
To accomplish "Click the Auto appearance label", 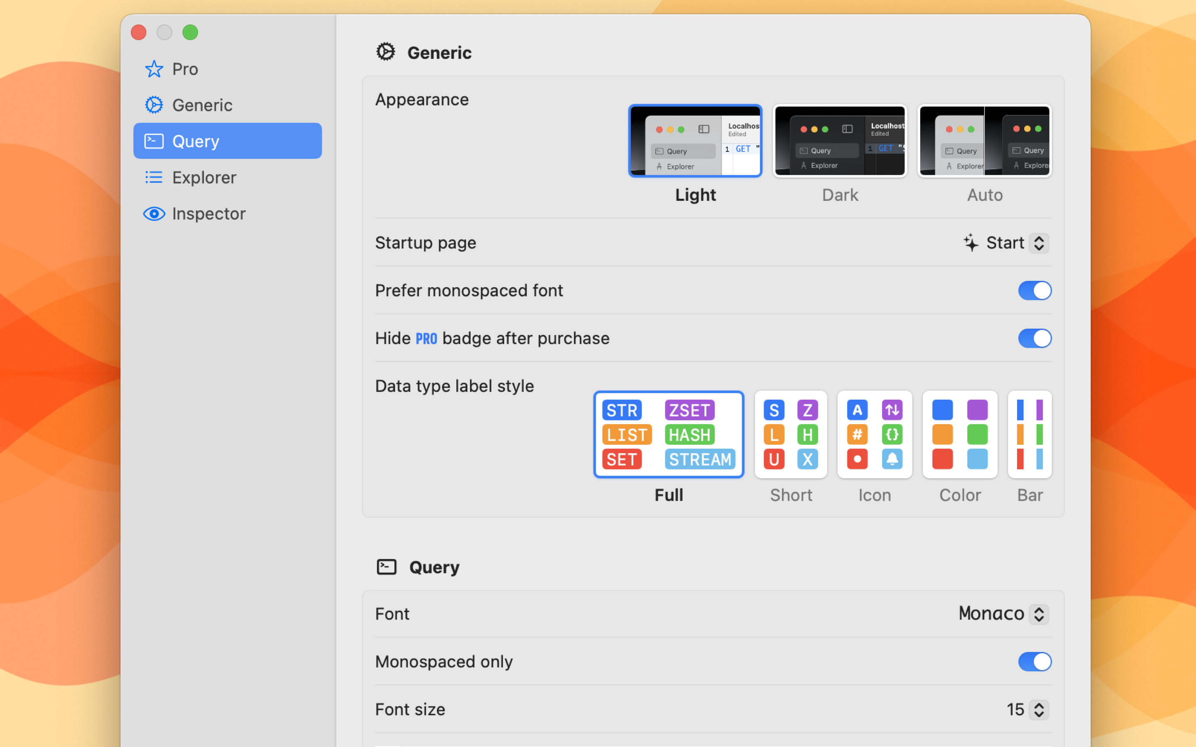I will 985,195.
